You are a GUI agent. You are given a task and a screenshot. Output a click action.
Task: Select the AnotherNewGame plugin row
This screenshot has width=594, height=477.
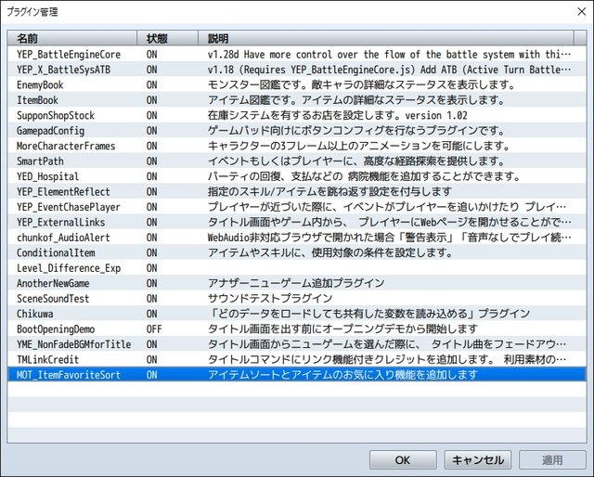click(297, 283)
